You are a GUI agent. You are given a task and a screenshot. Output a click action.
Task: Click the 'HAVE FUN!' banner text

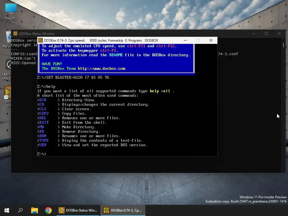tap(52, 64)
